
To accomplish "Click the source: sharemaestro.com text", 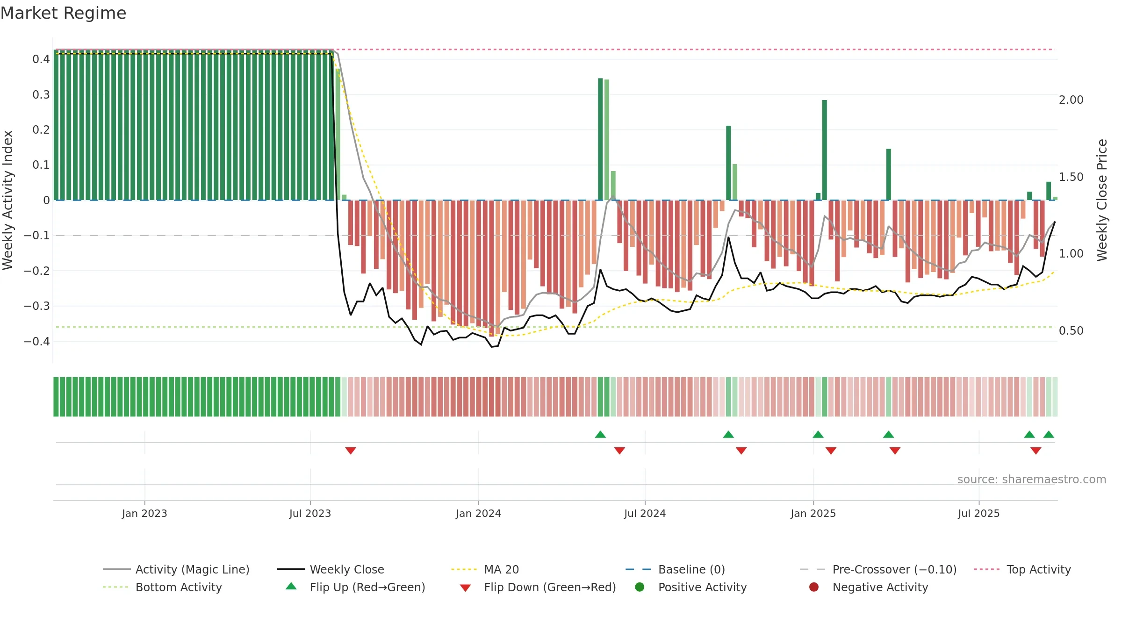I will (x=1032, y=480).
